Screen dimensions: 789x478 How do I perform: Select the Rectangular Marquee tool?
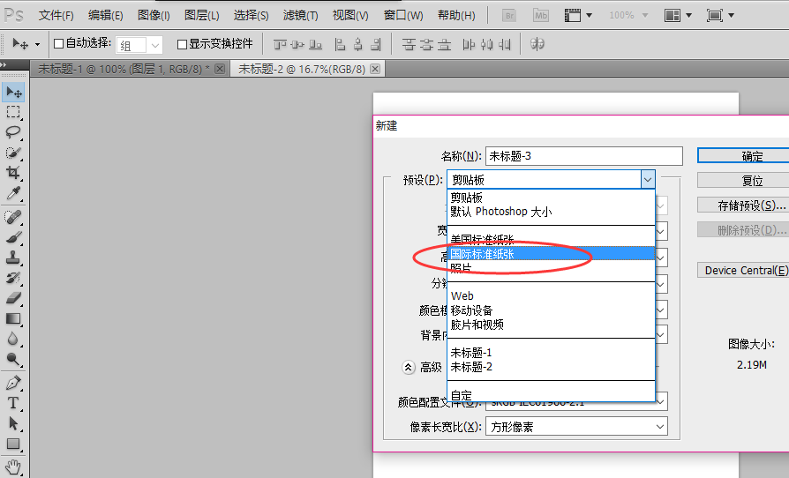[x=13, y=112]
